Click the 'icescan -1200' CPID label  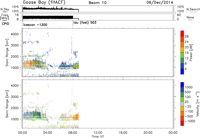tap(35, 25)
